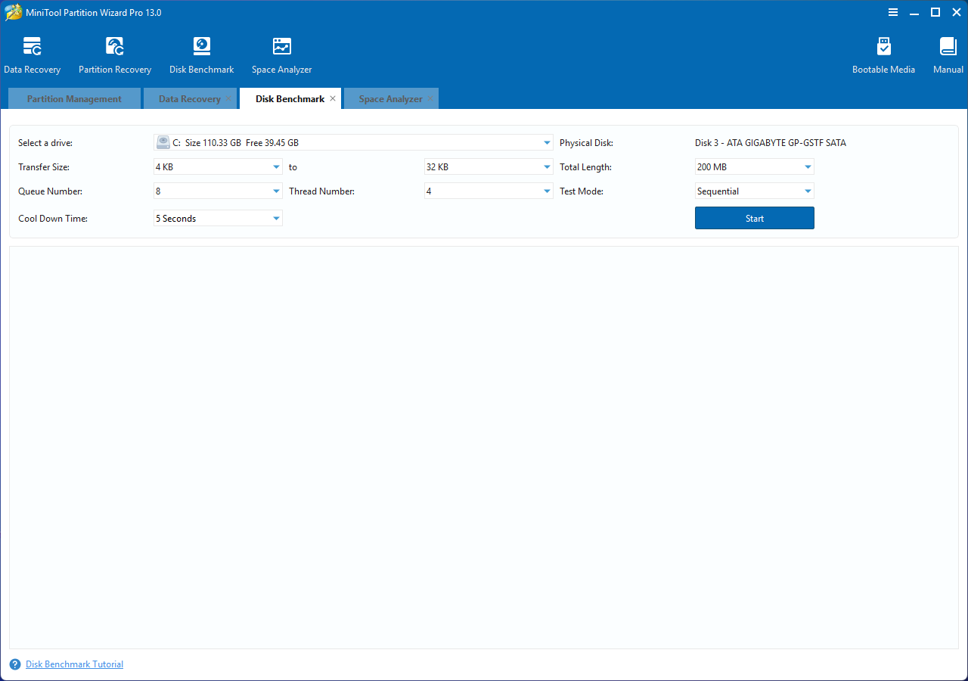The image size is (968, 681).
Task: Click the Cool Down Time label
Action: point(53,218)
